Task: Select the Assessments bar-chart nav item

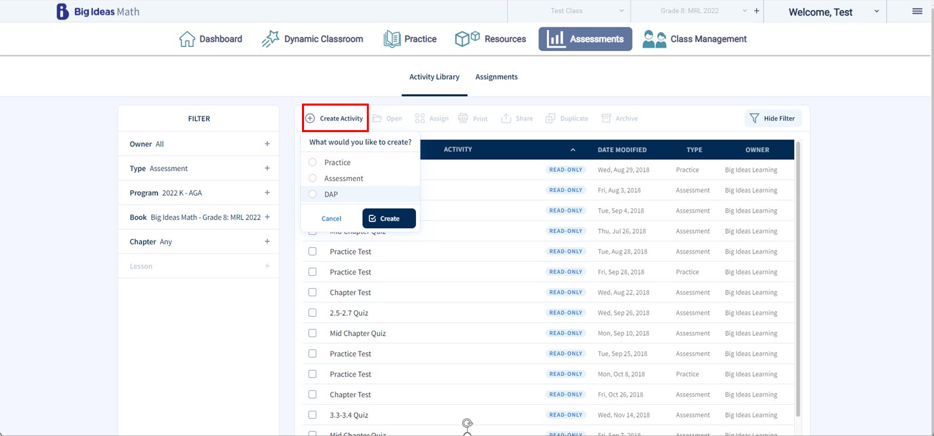Action: [586, 39]
